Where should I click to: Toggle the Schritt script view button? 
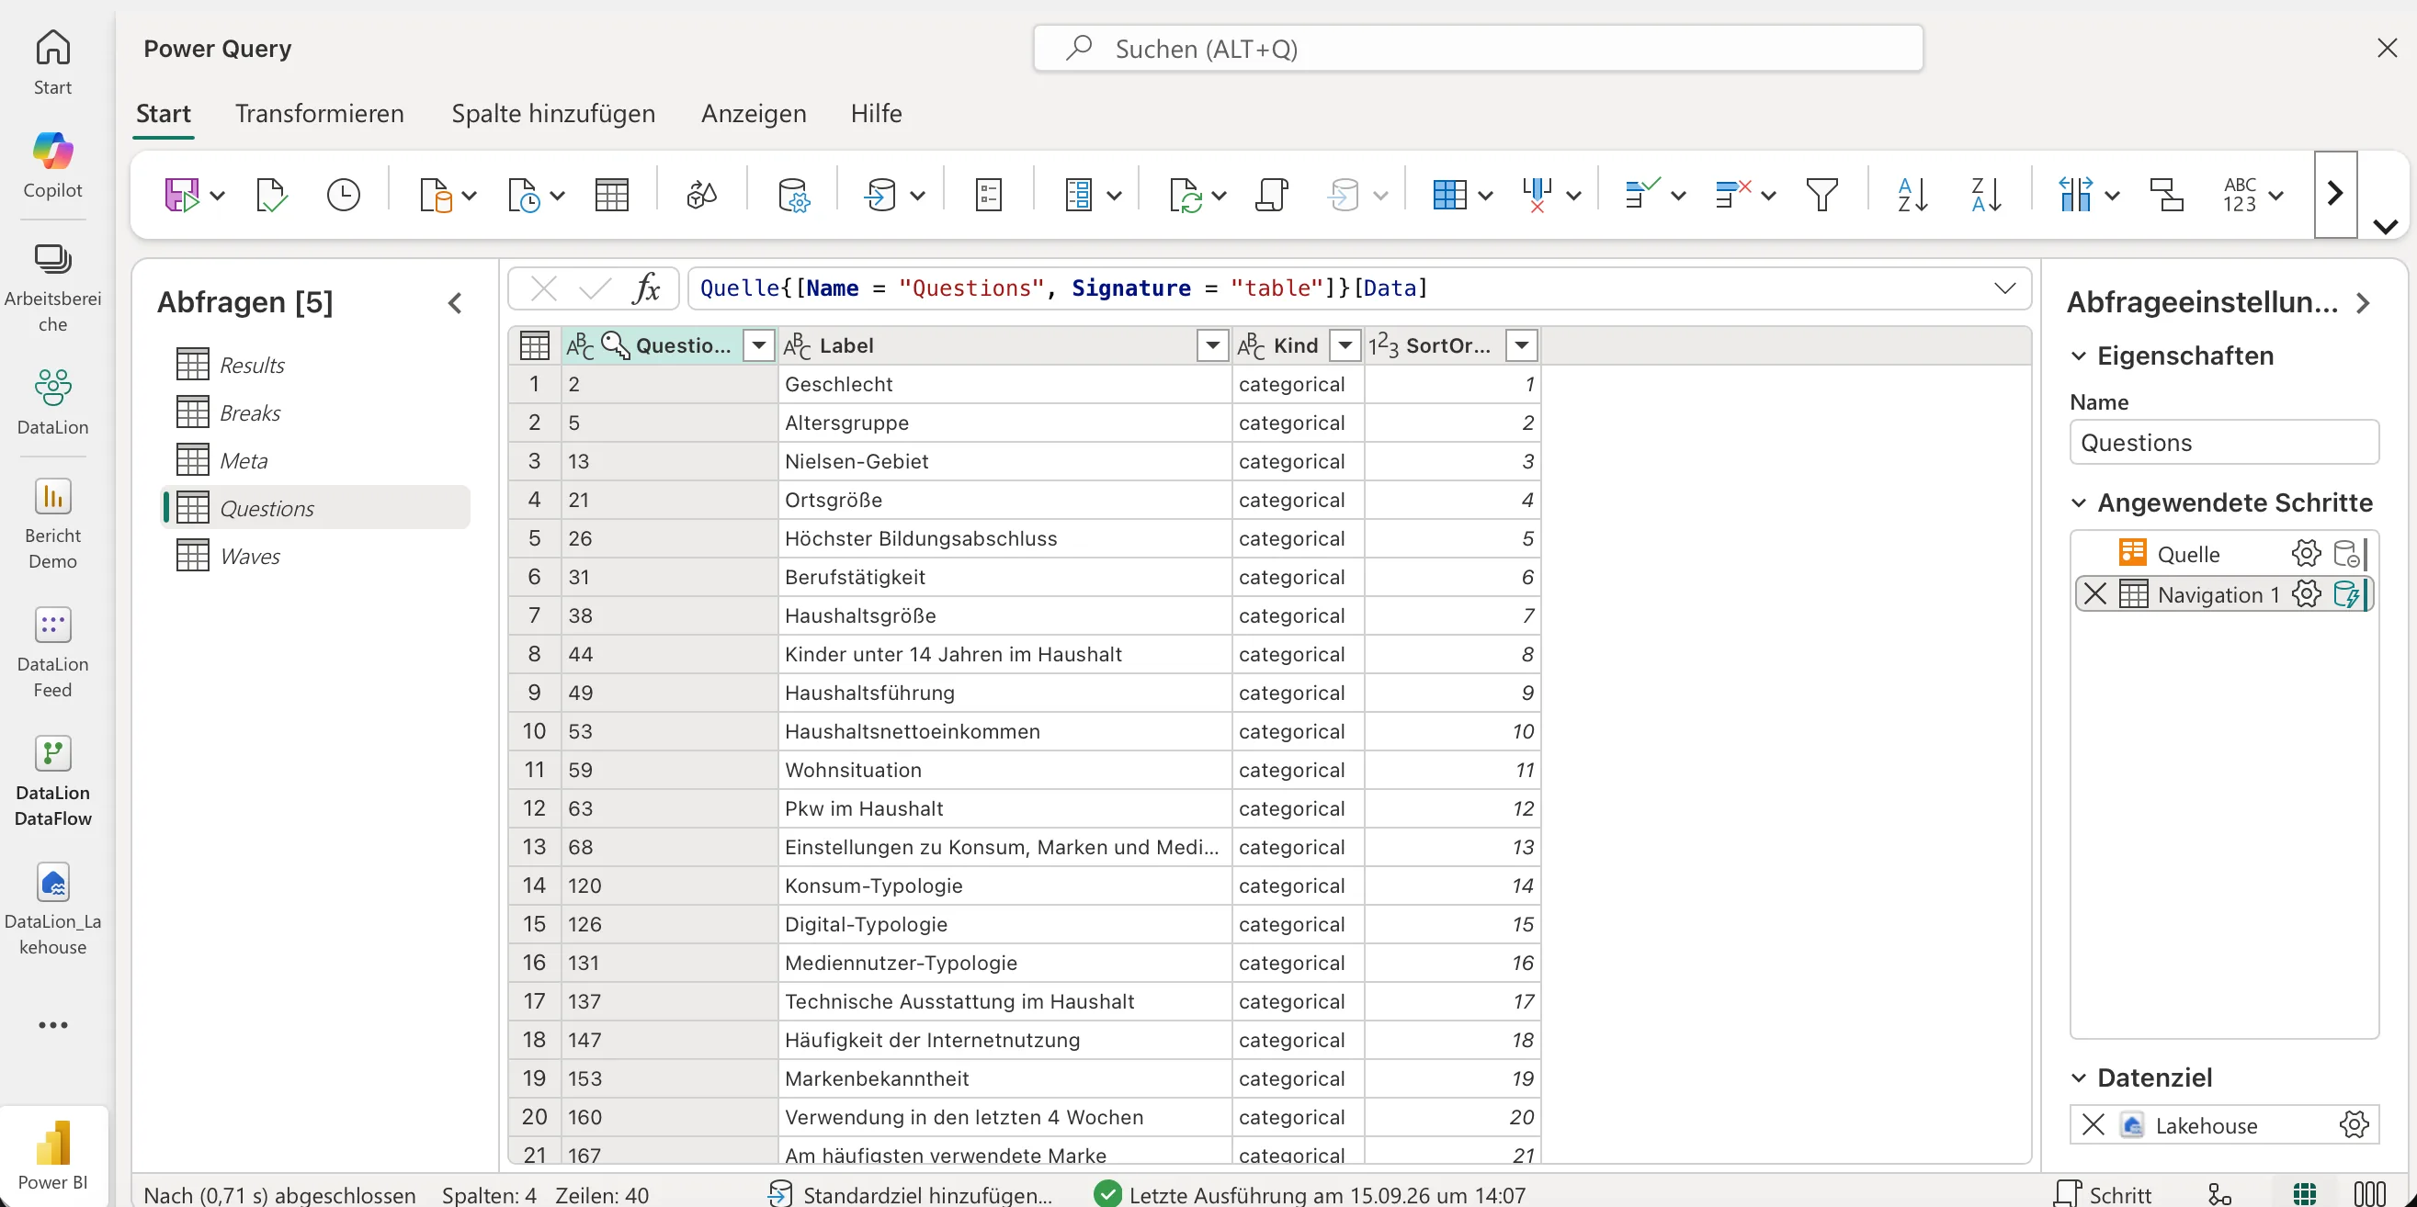[2102, 1194]
